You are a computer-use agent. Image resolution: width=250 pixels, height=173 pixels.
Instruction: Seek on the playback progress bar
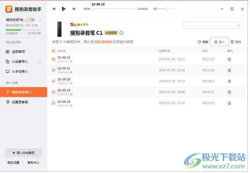click(x=115, y=9)
